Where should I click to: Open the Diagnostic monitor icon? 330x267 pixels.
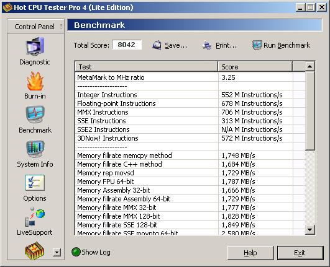click(35, 46)
